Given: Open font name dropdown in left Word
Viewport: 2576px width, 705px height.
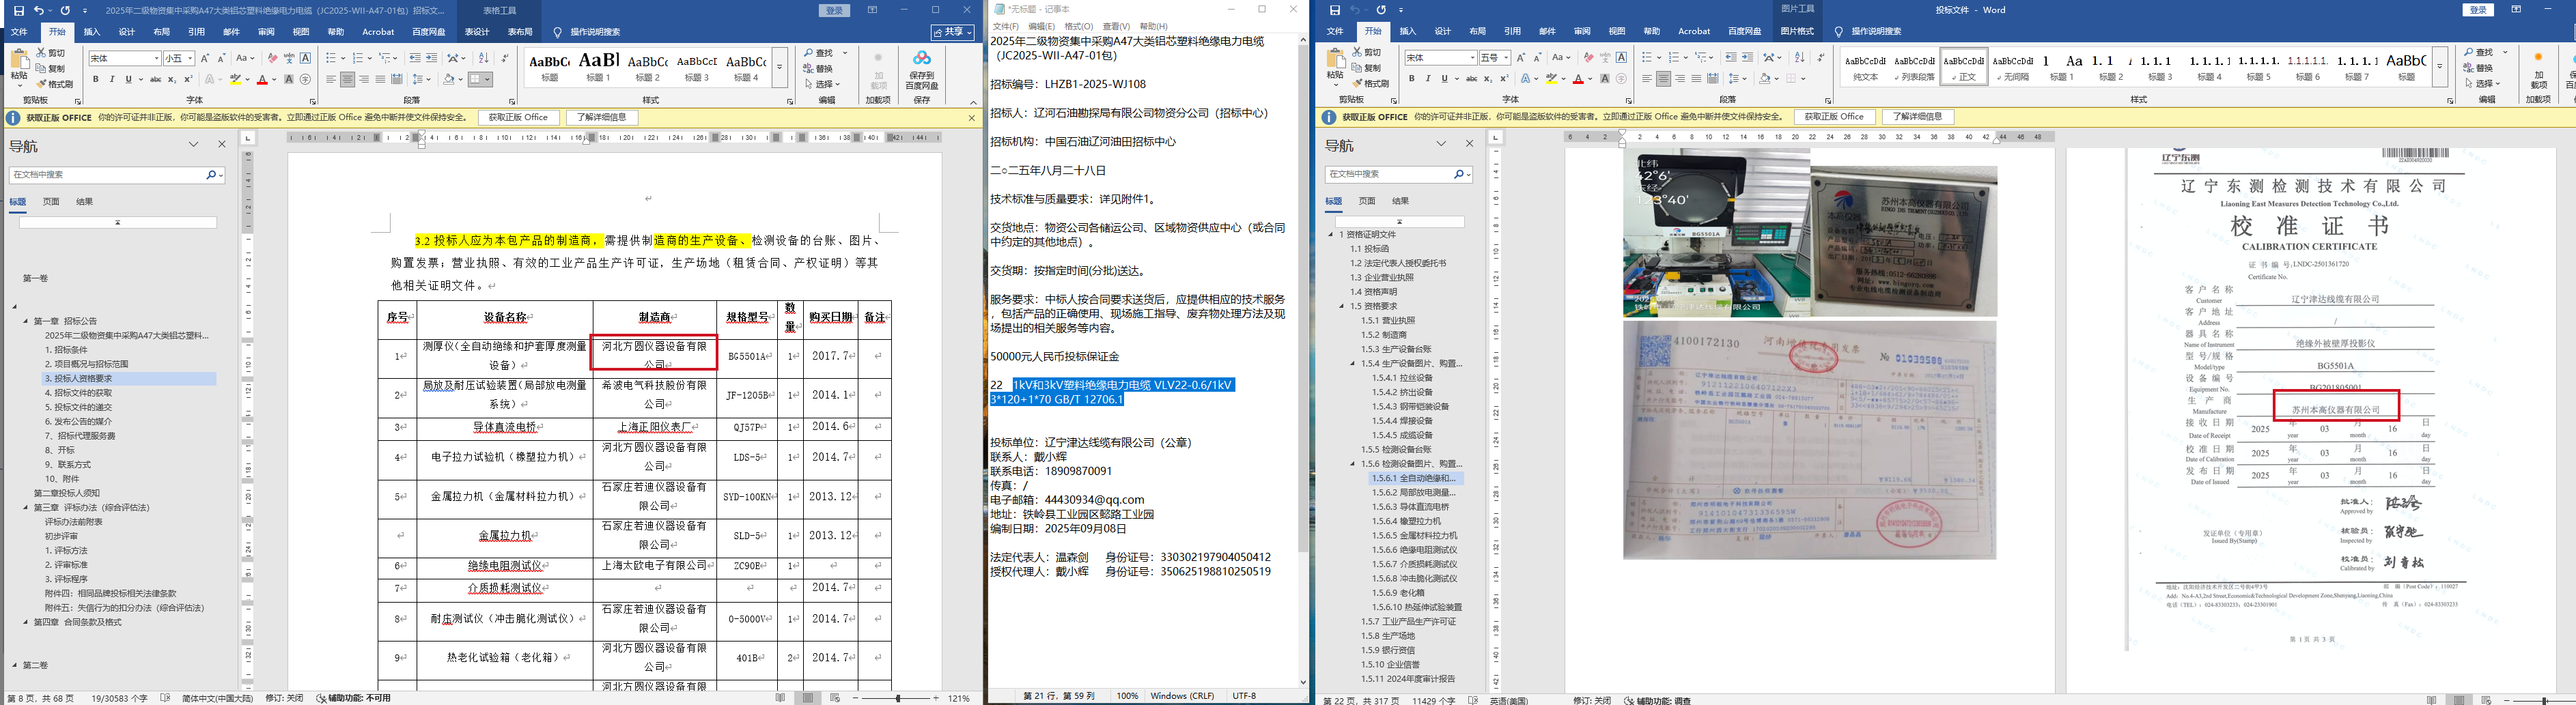Looking at the screenshot, I should click(x=156, y=58).
